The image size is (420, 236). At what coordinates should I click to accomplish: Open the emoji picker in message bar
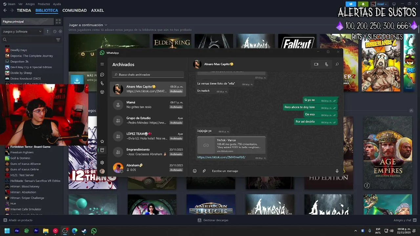pos(195,171)
